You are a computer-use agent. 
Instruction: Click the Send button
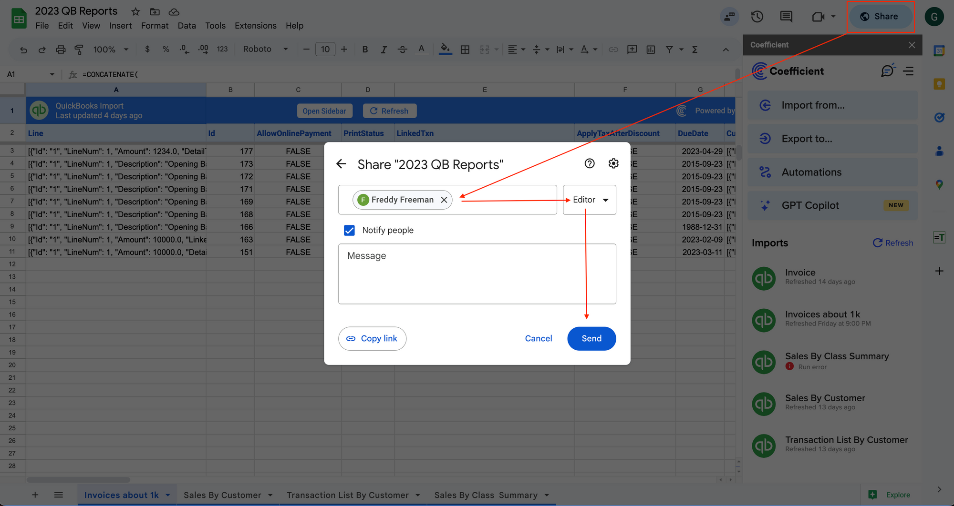point(591,339)
